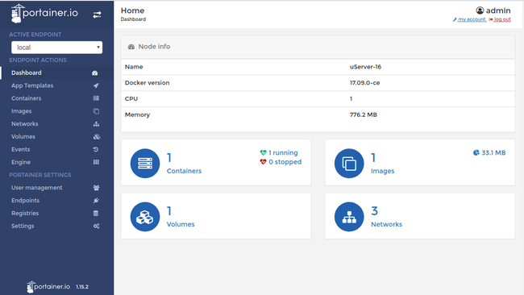This screenshot has height=295, width=524.
Task: Open the active endpoint dropdown showing local
Action: point(56,48)
